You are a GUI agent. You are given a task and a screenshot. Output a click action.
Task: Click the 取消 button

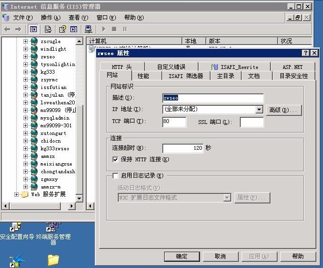[220, 257]
